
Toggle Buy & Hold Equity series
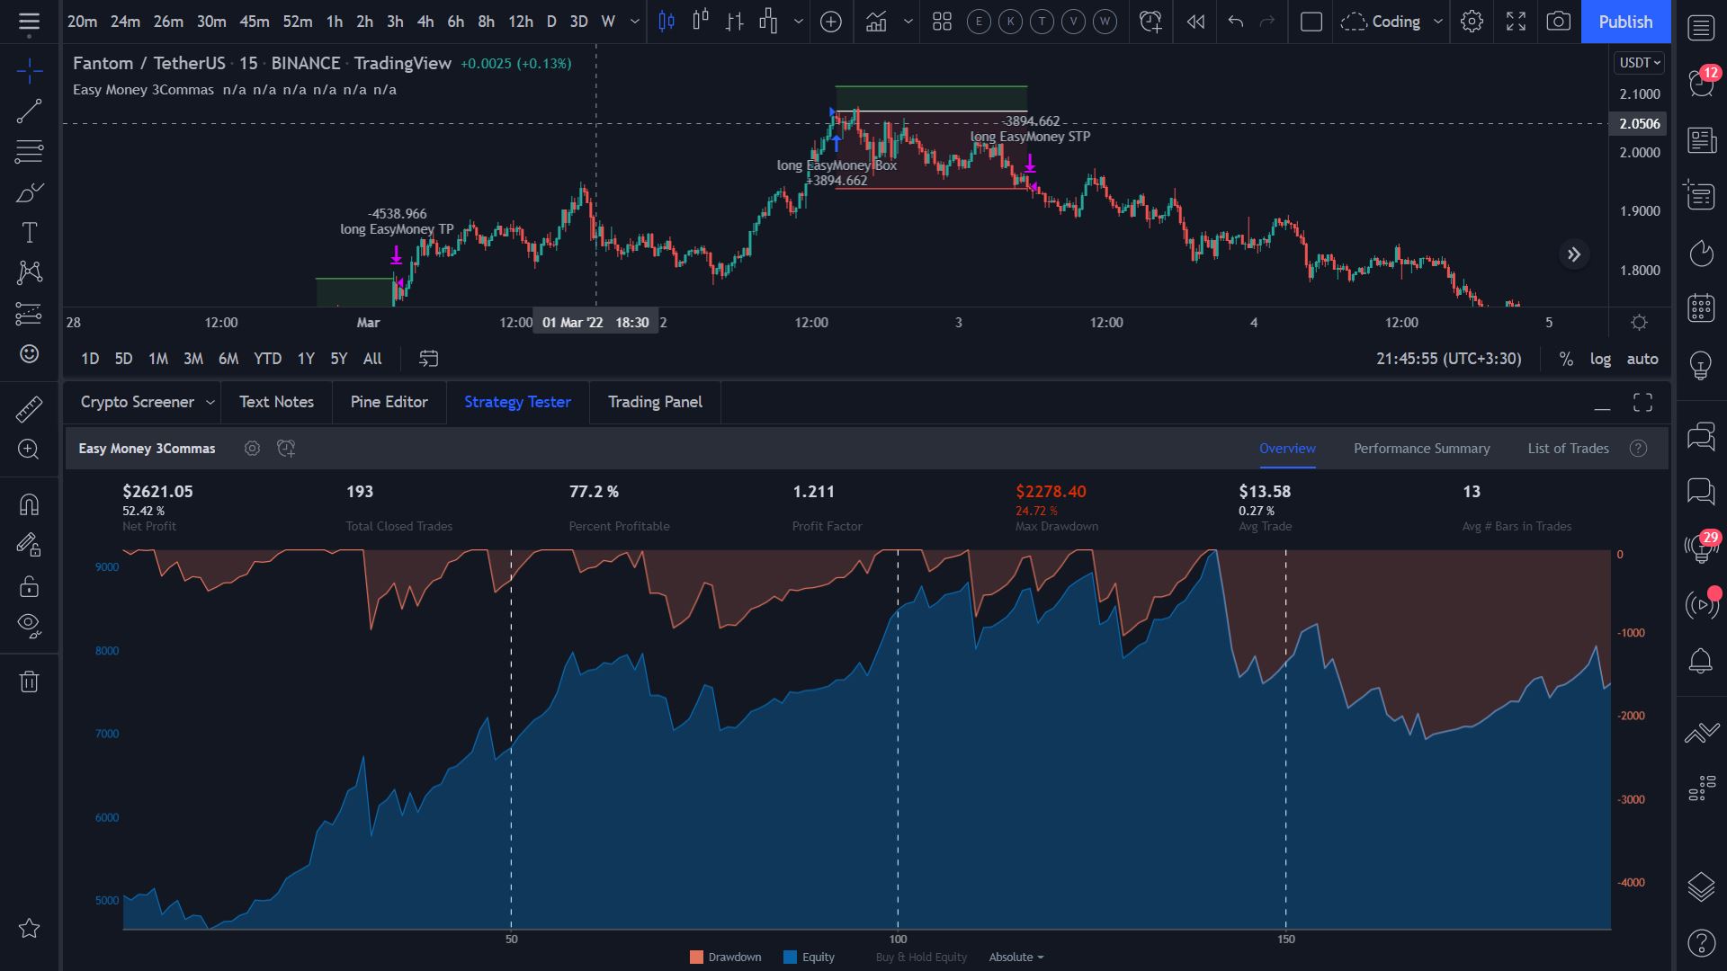[x=921, y=957]
